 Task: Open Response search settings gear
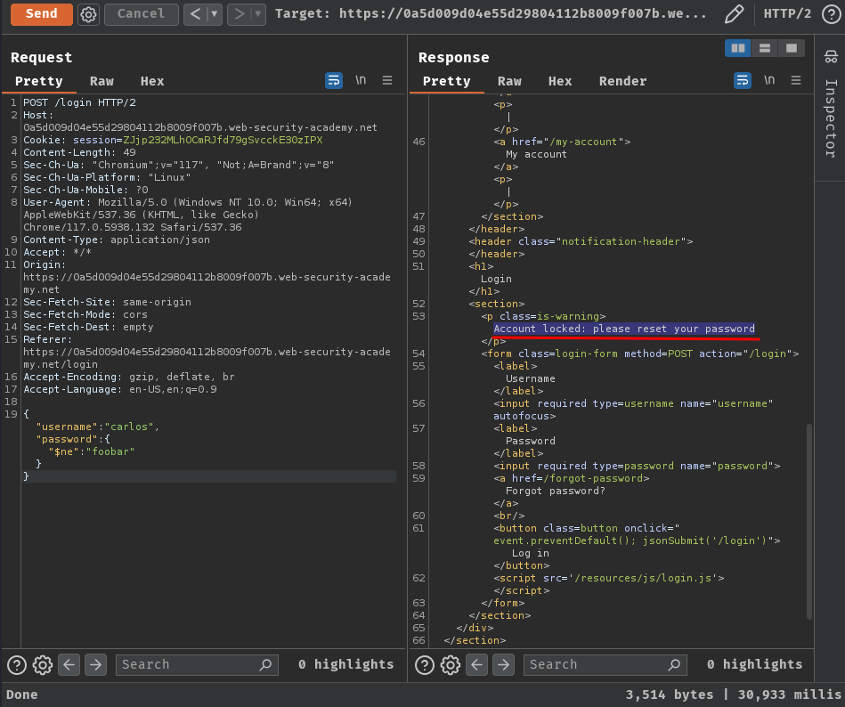point(451,665)
